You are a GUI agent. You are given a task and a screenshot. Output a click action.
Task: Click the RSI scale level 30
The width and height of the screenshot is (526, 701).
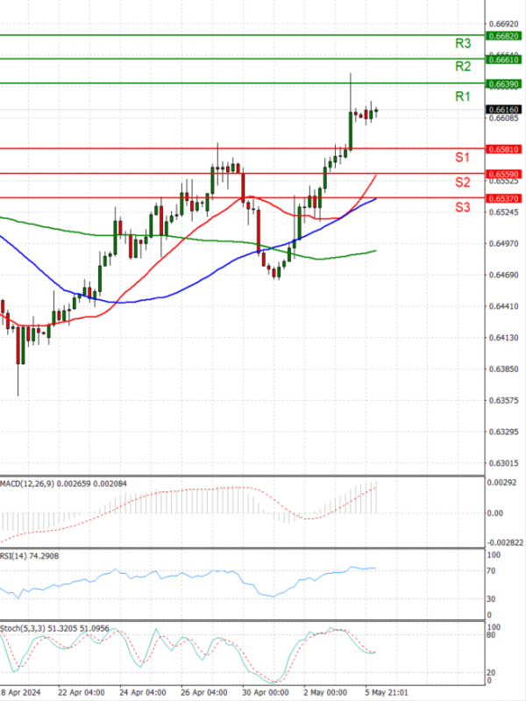491,599
